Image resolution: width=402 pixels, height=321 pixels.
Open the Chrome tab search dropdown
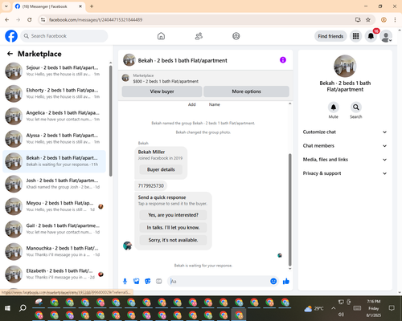6,6
